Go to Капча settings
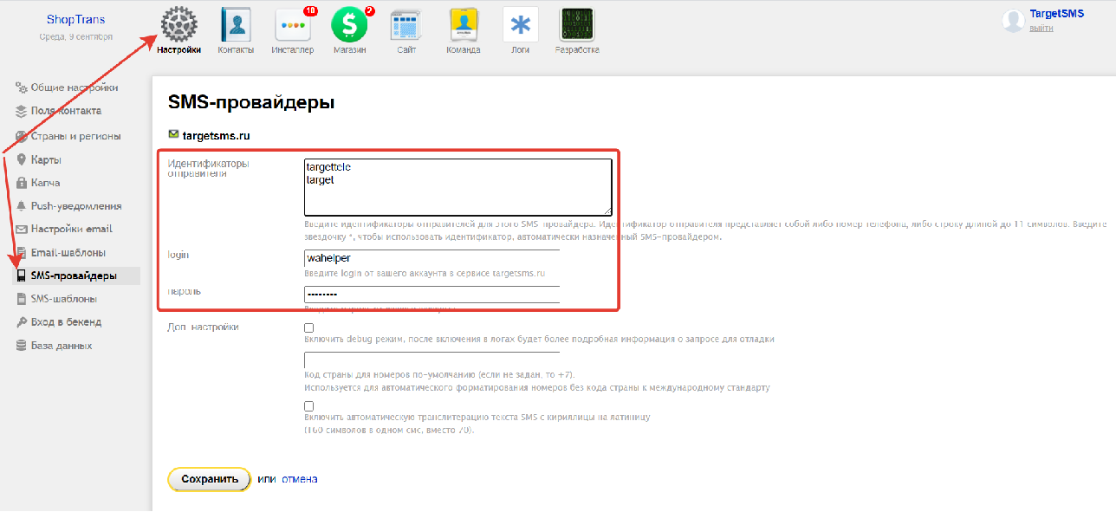 45,183
